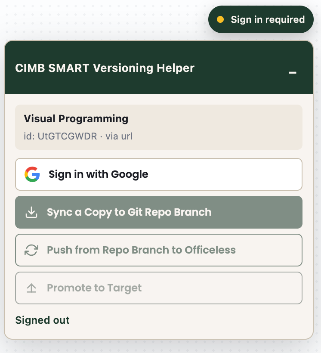Click the download icon beside Sync a Copy

tap(31, 212)
